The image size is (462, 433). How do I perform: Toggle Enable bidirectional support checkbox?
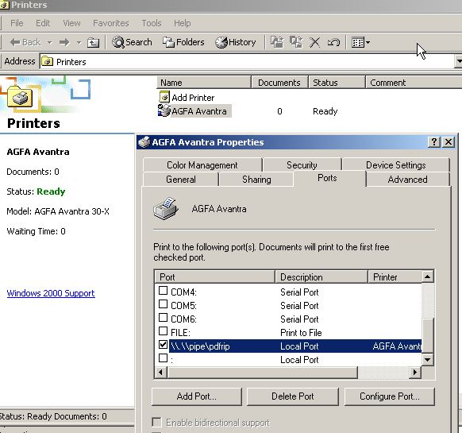(156, 422)
